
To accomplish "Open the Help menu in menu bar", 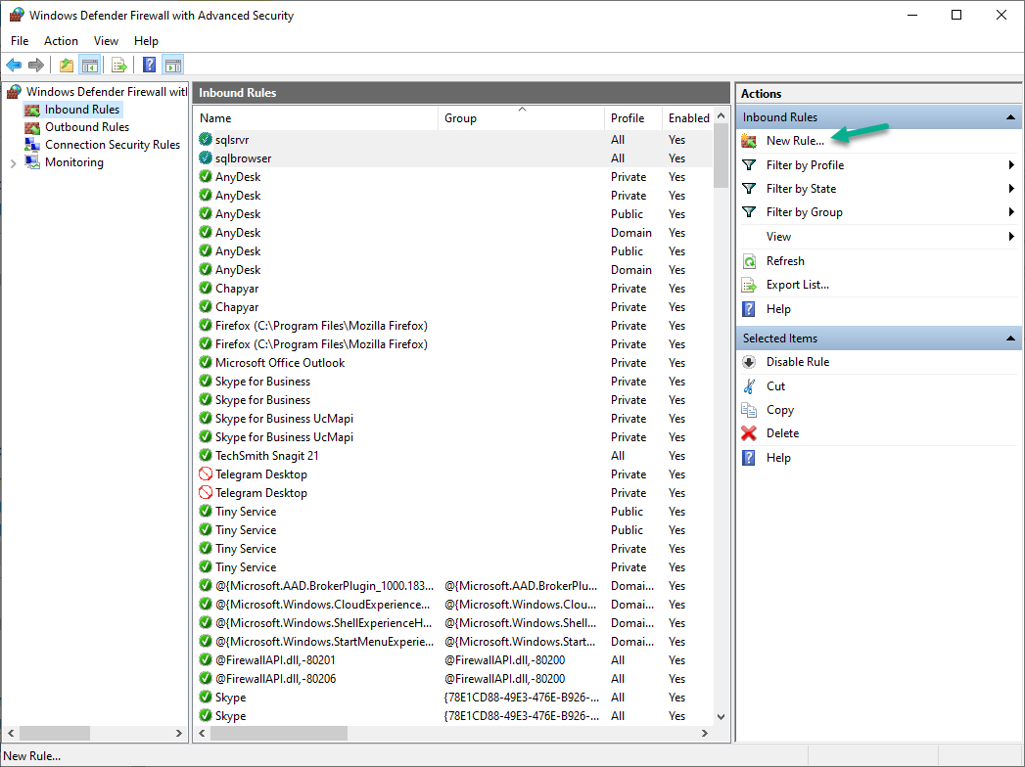I will [x=146, y=40].
